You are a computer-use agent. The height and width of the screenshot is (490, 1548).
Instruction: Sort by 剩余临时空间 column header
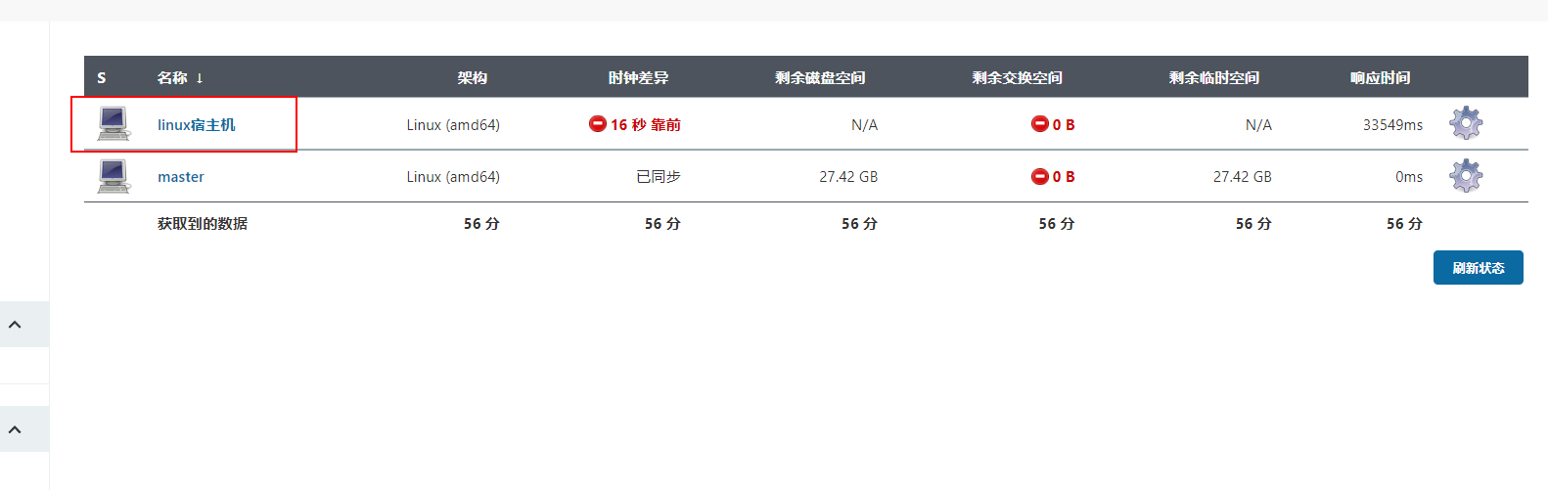pyautogui.click(x=1214, y=77)
